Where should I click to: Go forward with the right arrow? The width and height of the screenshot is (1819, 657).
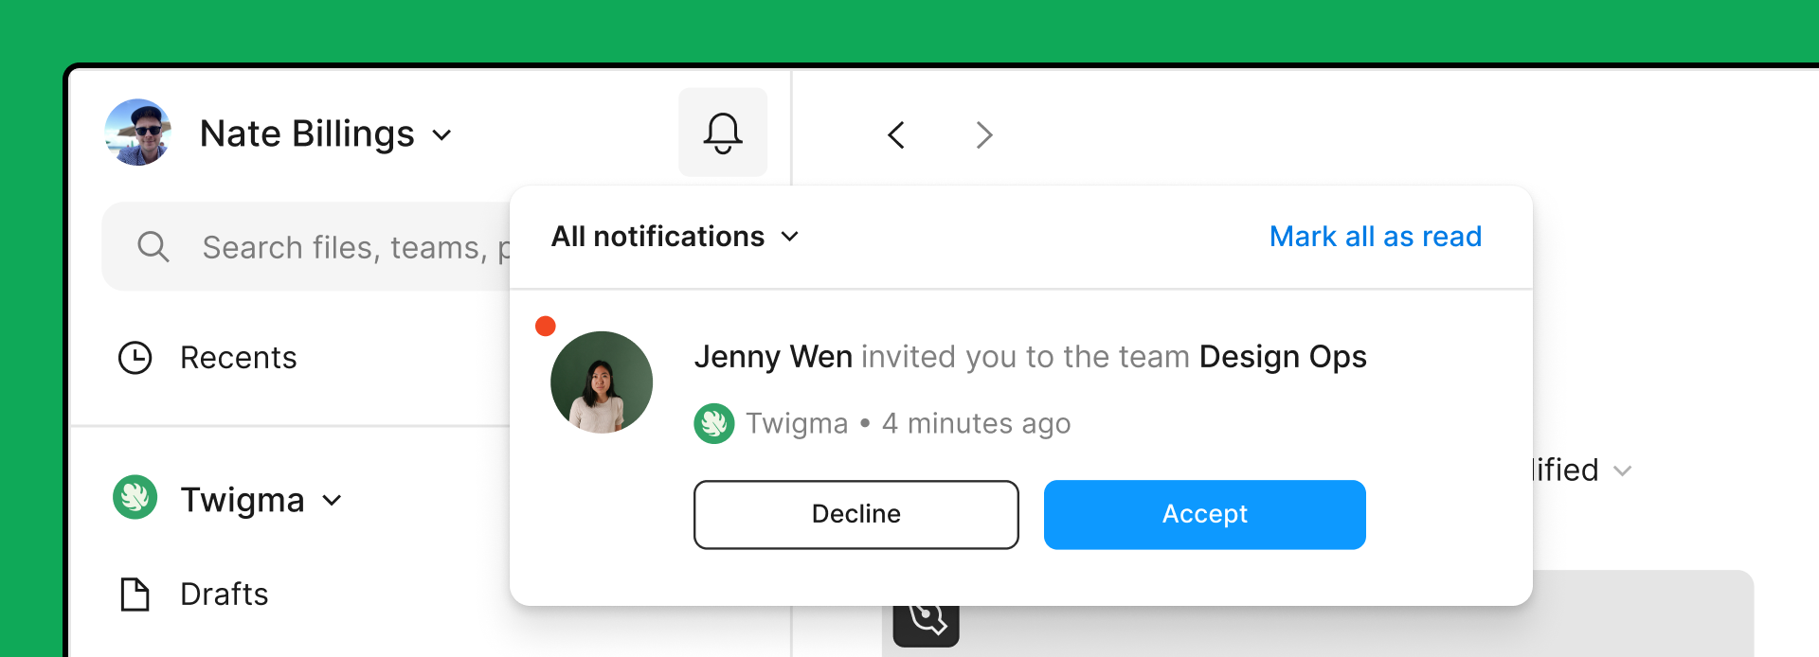pos(984,134)
